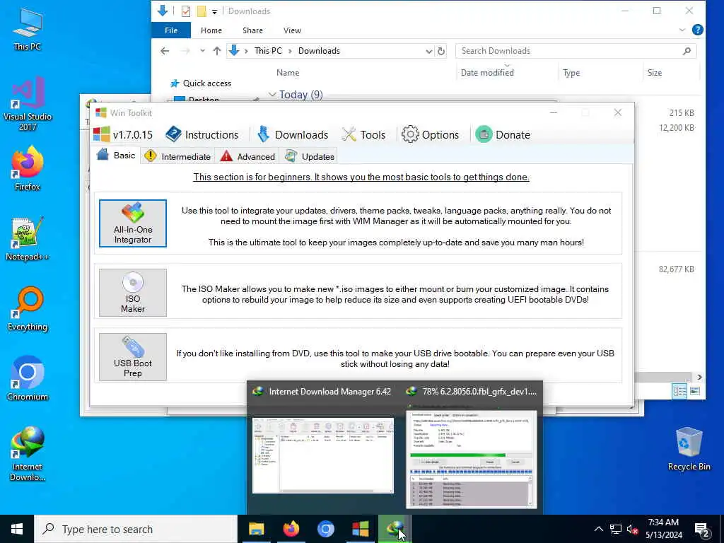Open File Explorer from taskbar
Viewport: 724px width, 543px height.
256,529
